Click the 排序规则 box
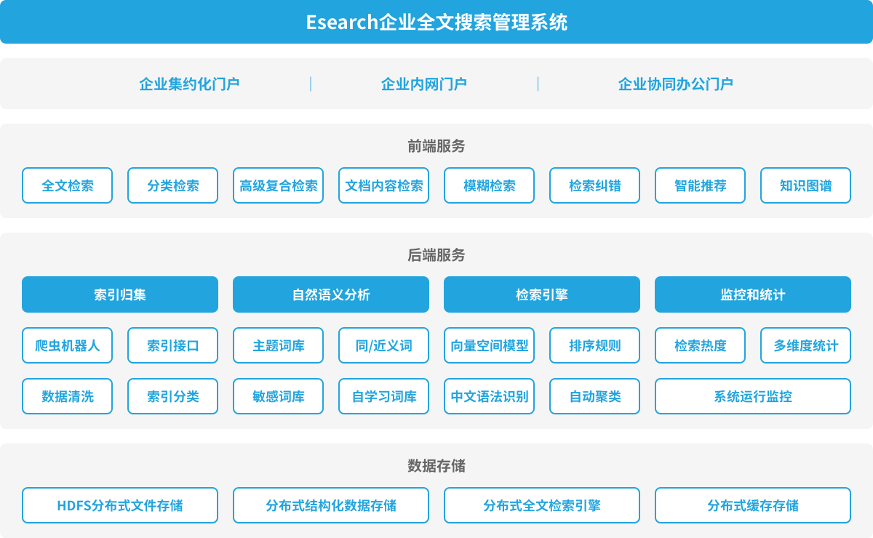Image resolution: width=873 pixels, height=538 pixels. click(x=594, y=345)
